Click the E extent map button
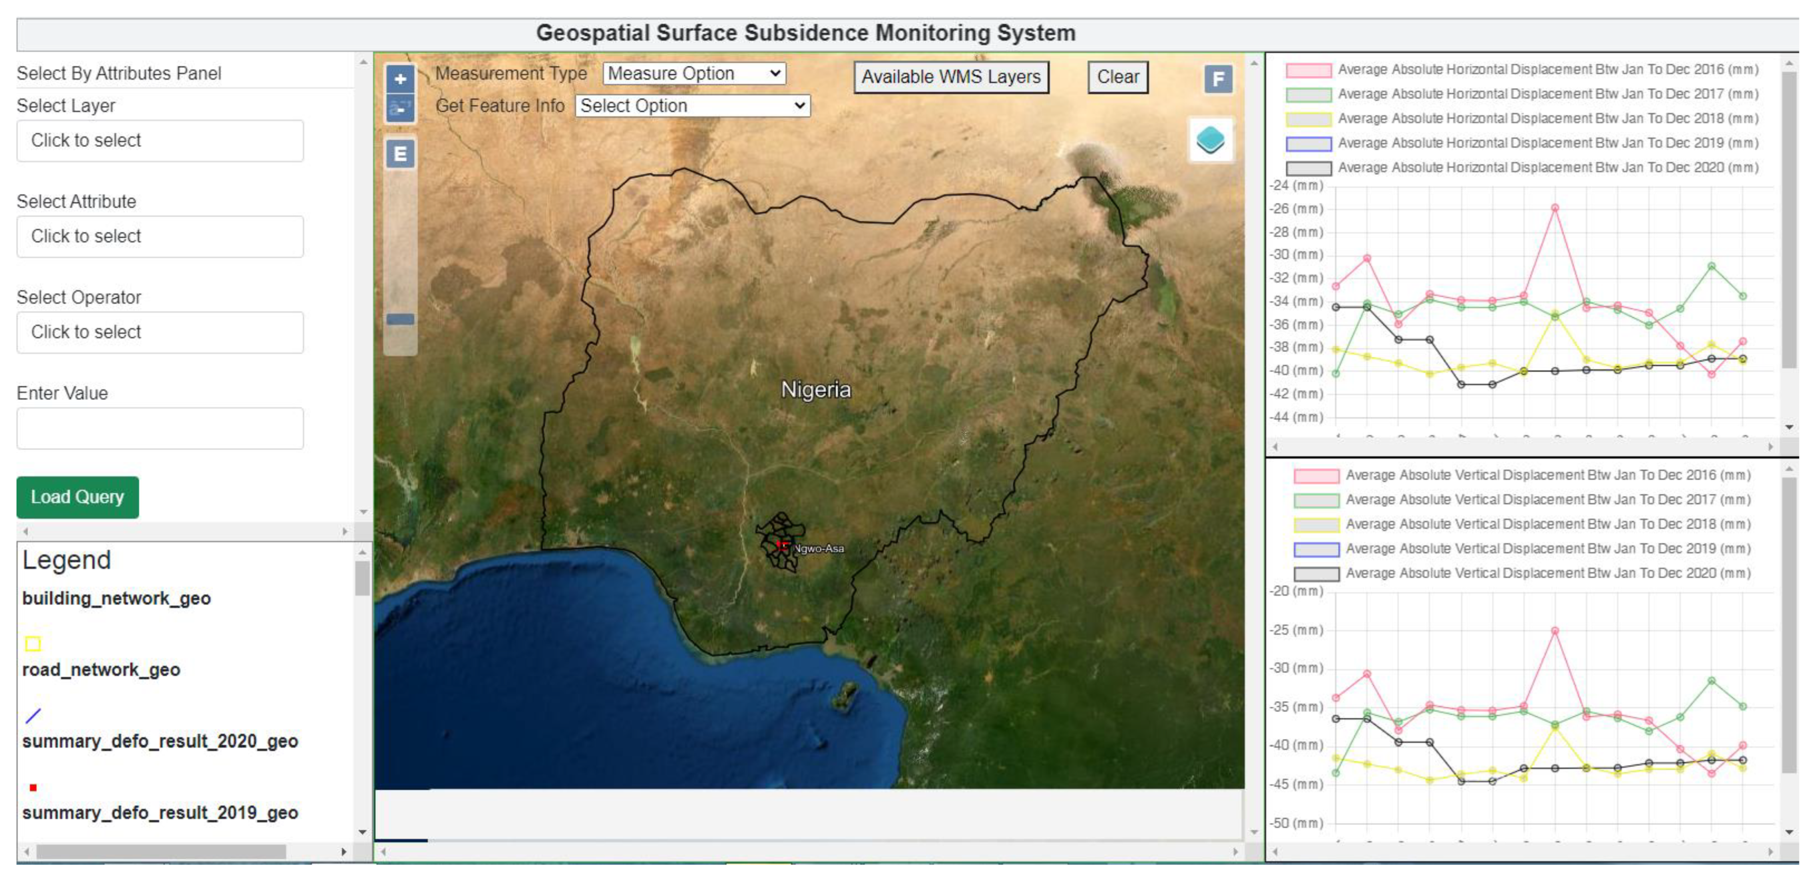This screenshot has height=880, width=1817. (x=400, y=154)
